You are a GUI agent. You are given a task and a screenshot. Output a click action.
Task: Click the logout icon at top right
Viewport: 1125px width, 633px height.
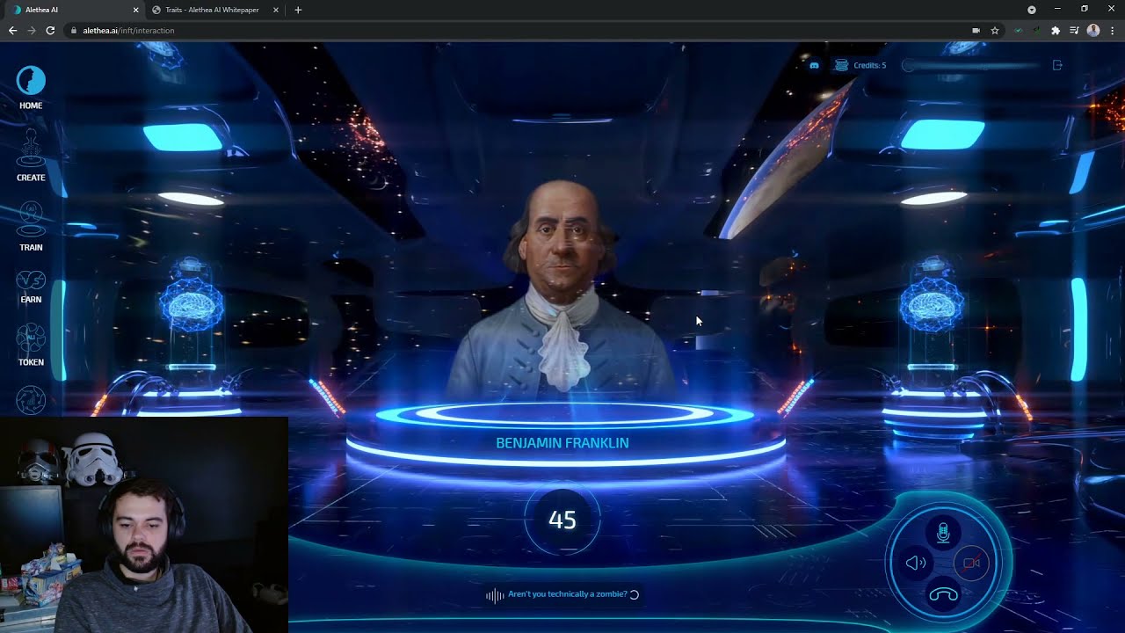pyautogui.click(x=1057, y=65)
